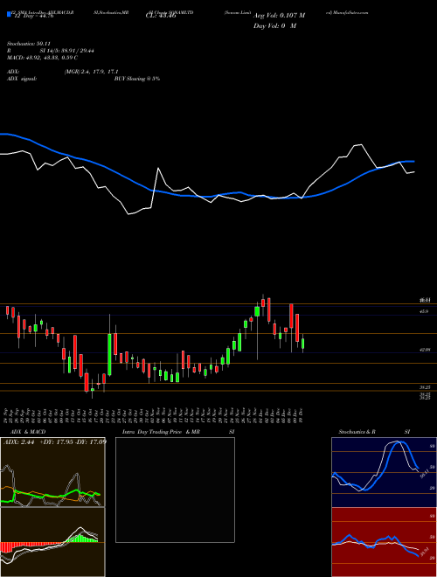Viewport: 437px width, 577px height.
Task: Click the 'Avg Vol: 0.107 M' value
Action: tap(279, 16)
